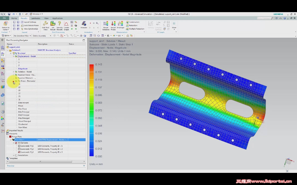297x185 pixels.
Task: Open the No Selection Filter dropdown
Action: (x=22, y=36)
